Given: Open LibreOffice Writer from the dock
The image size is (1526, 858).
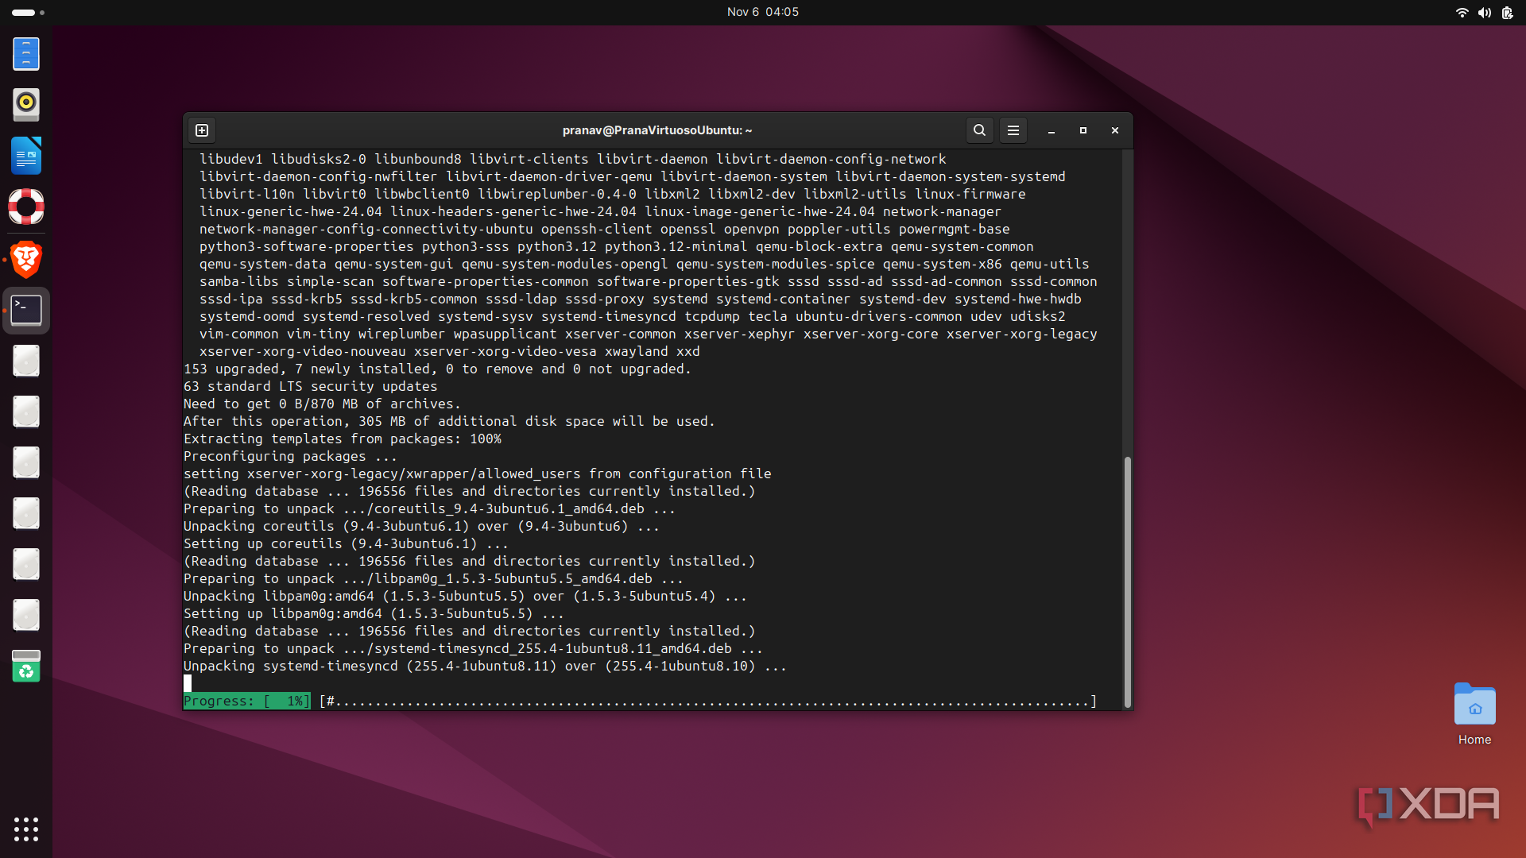Looking at the screenshot, I should [x=26, y=156].
